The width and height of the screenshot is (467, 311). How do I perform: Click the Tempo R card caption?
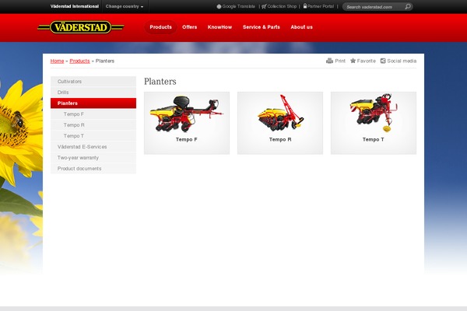[280, 139]
